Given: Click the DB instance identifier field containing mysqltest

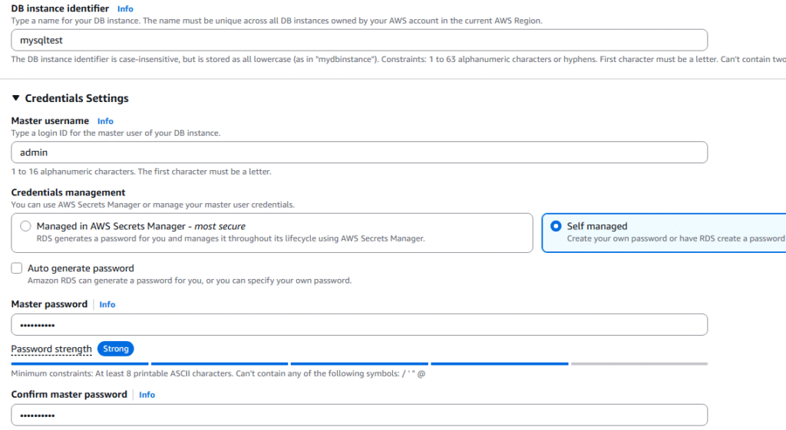Looking at the screenshot, I should [359, 40].
